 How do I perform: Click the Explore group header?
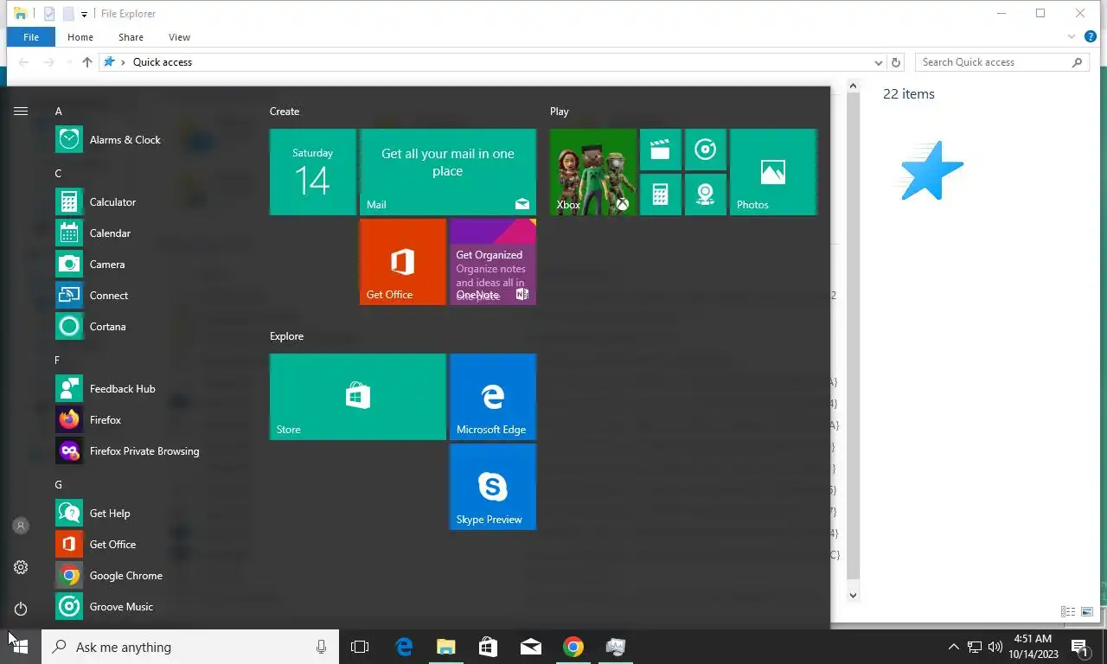pos(286,336)
